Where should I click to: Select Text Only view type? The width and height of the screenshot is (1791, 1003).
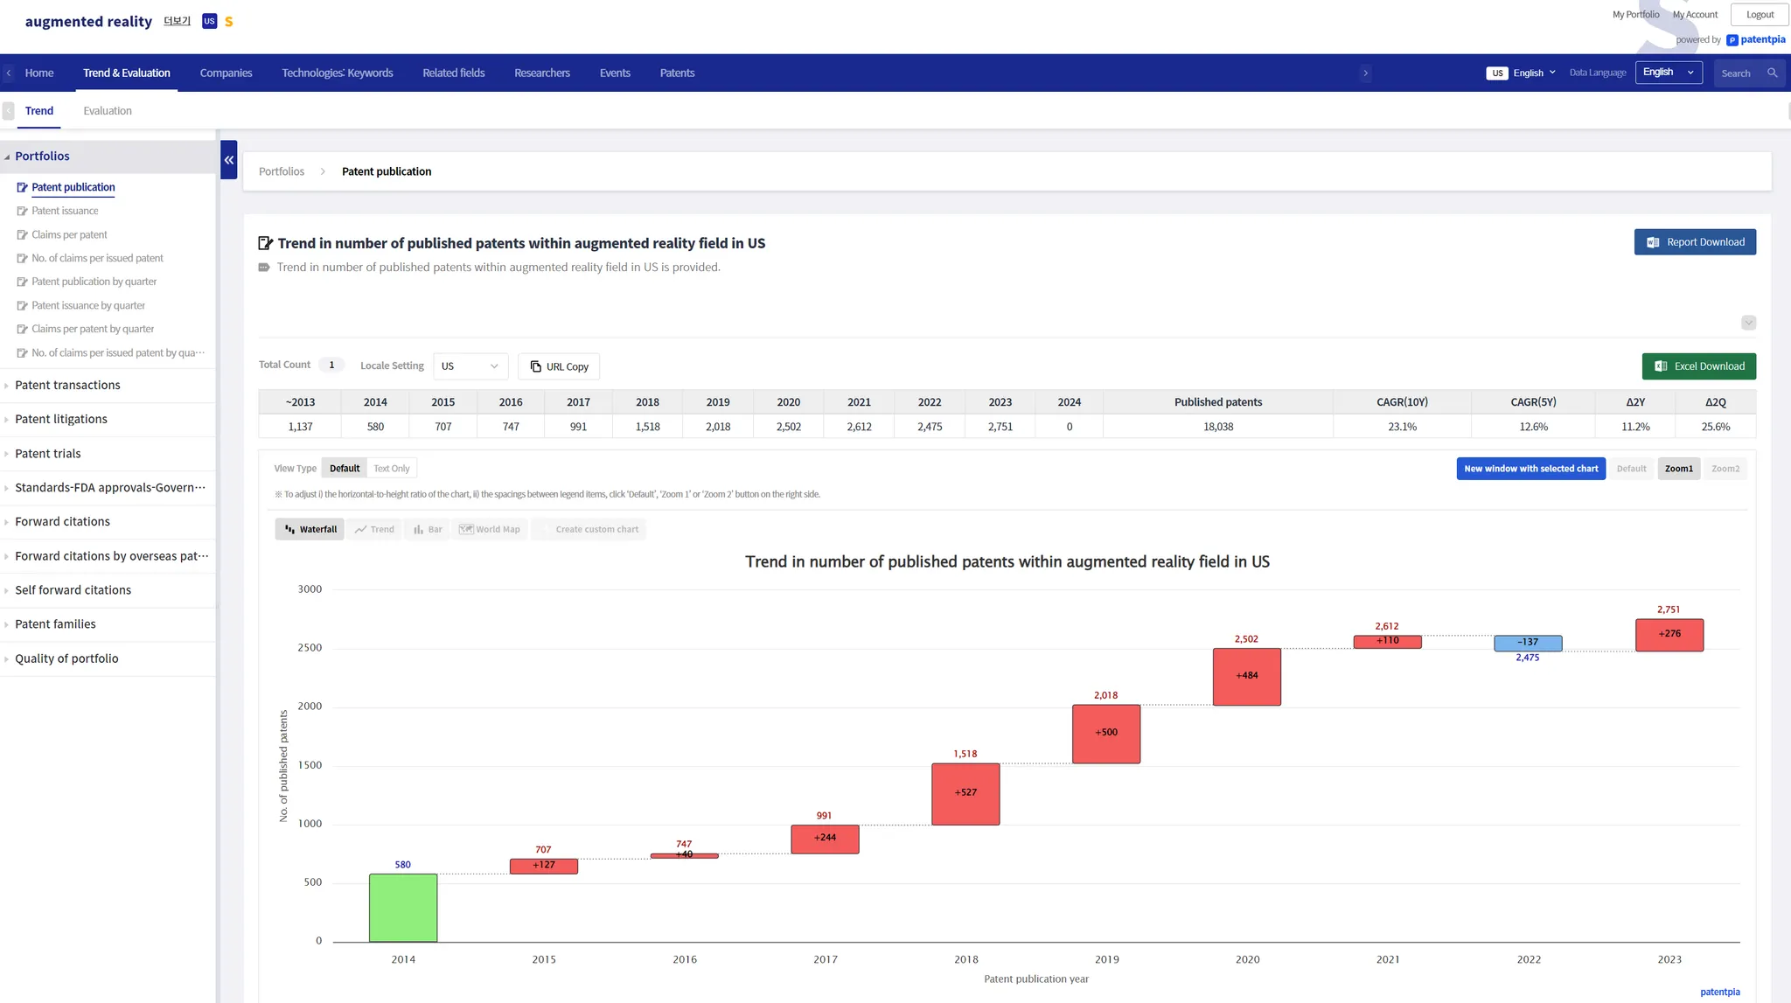[391, 469]
